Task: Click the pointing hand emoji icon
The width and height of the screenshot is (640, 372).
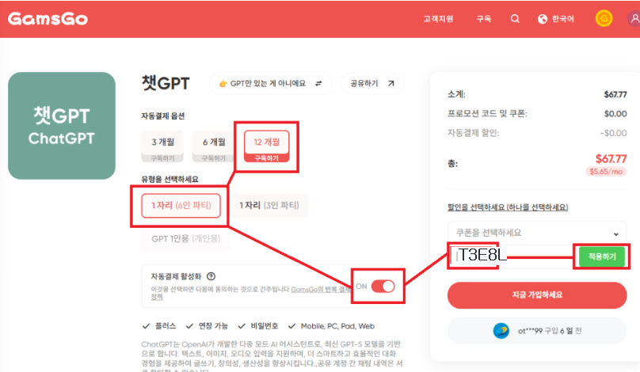Action: click(x=223, y=84)
